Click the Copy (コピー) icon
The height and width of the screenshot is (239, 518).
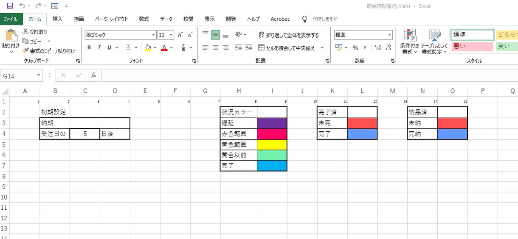(x=25, y=41)
